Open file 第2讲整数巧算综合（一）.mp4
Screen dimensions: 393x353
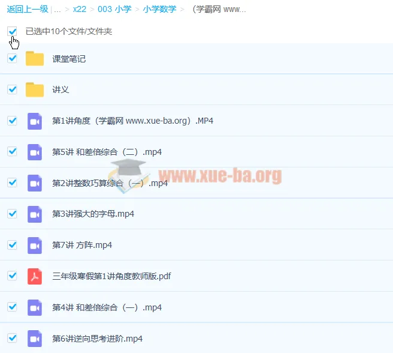(110, 183)
